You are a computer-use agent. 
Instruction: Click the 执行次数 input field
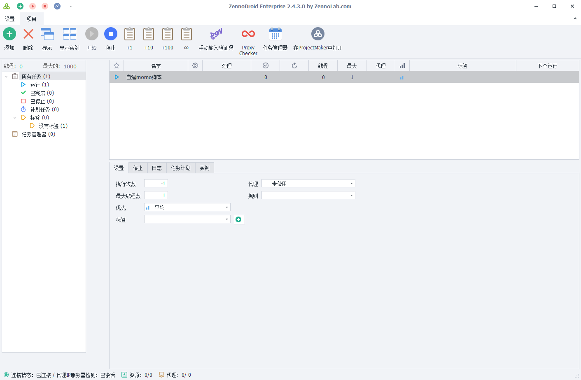click(156, 184)
